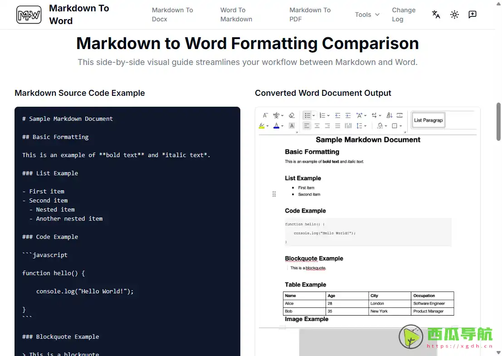
Task: Expand the numbered list style dropdown
Action: tap(328, 115)
